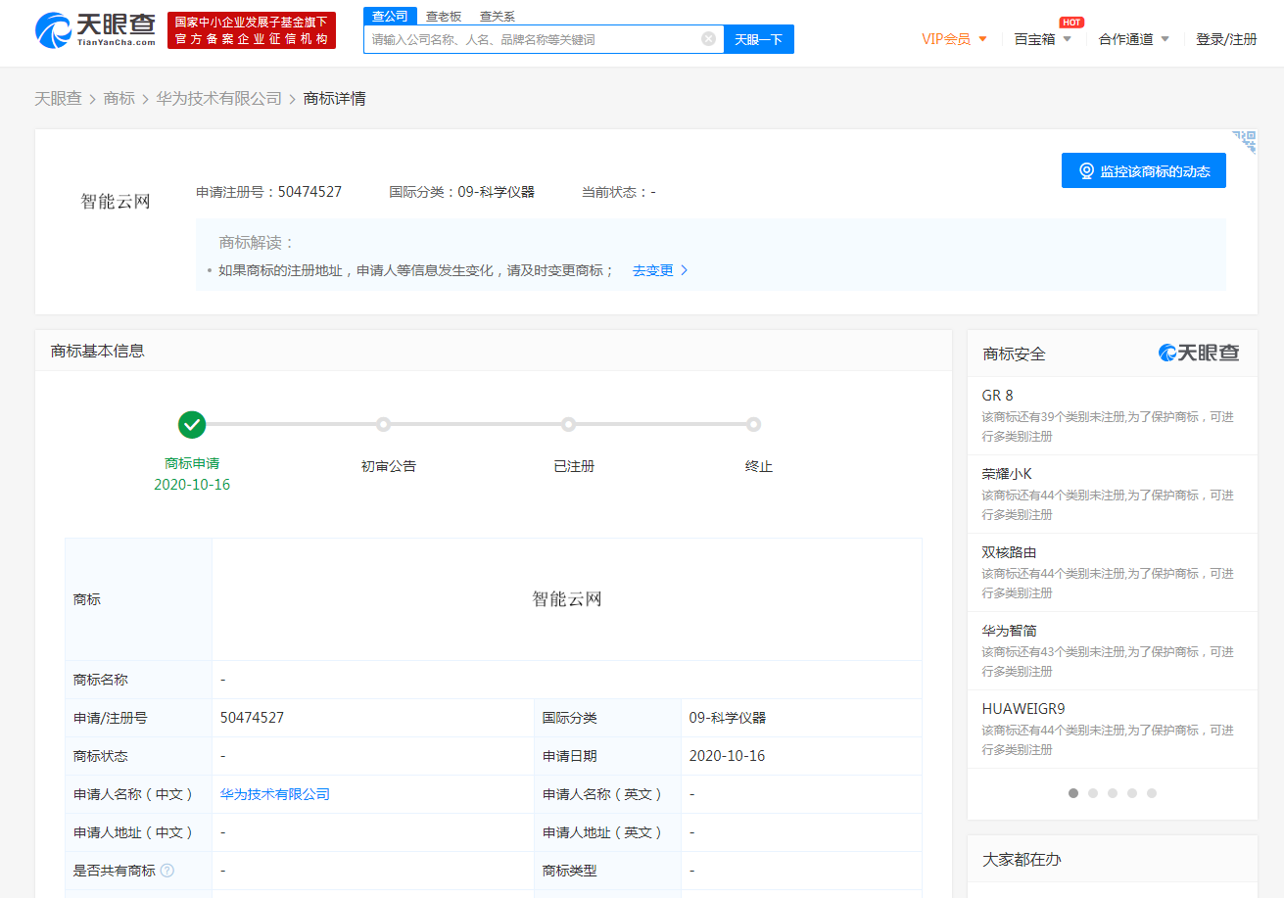
Task: Click the 大家都在办 panel heading
Action: pos(1022,859)
